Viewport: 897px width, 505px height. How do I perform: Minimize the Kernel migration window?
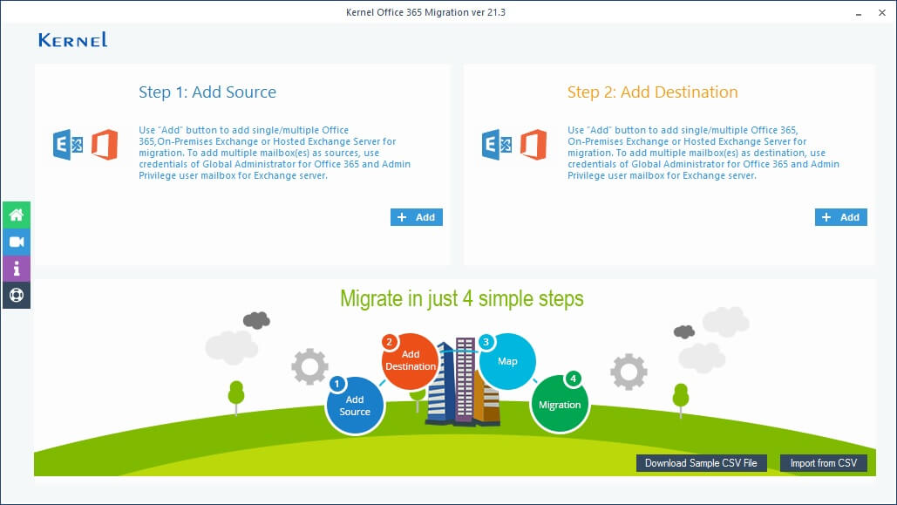(859, 12)
